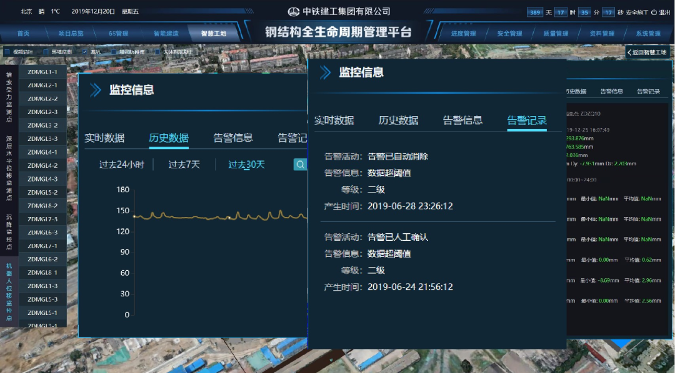Click the search magnifier in the history data panel

[301, 165]
